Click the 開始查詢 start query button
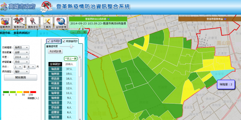241x120 pixels. tap(20, 77)
